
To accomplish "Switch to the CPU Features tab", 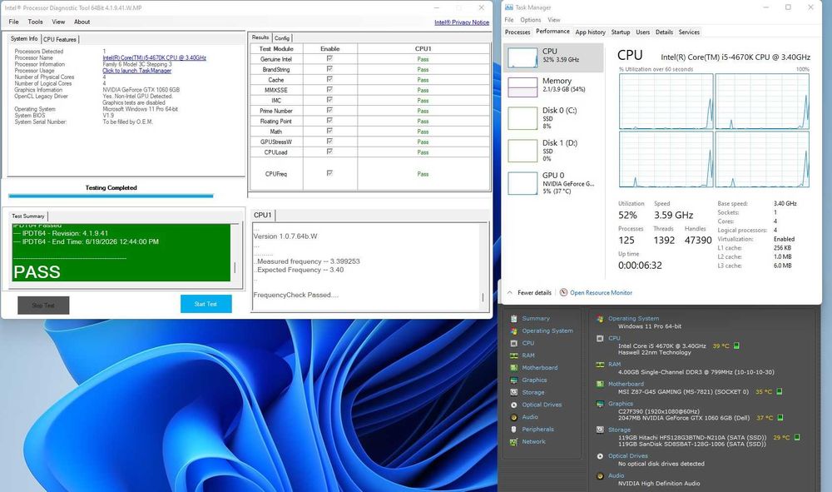I will click(59, 39).
